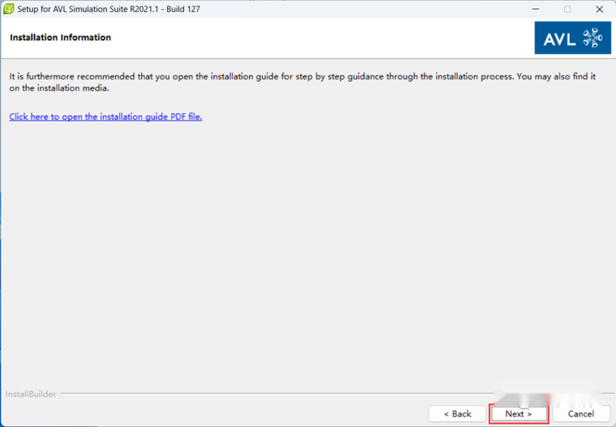Click 'Click here to open' hyperlink text
Viewport: 616px width, 427px height.
tap(46, 117)
